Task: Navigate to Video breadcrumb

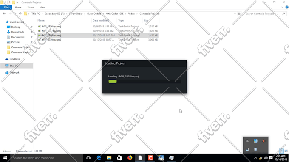Action: coord(131,14)
